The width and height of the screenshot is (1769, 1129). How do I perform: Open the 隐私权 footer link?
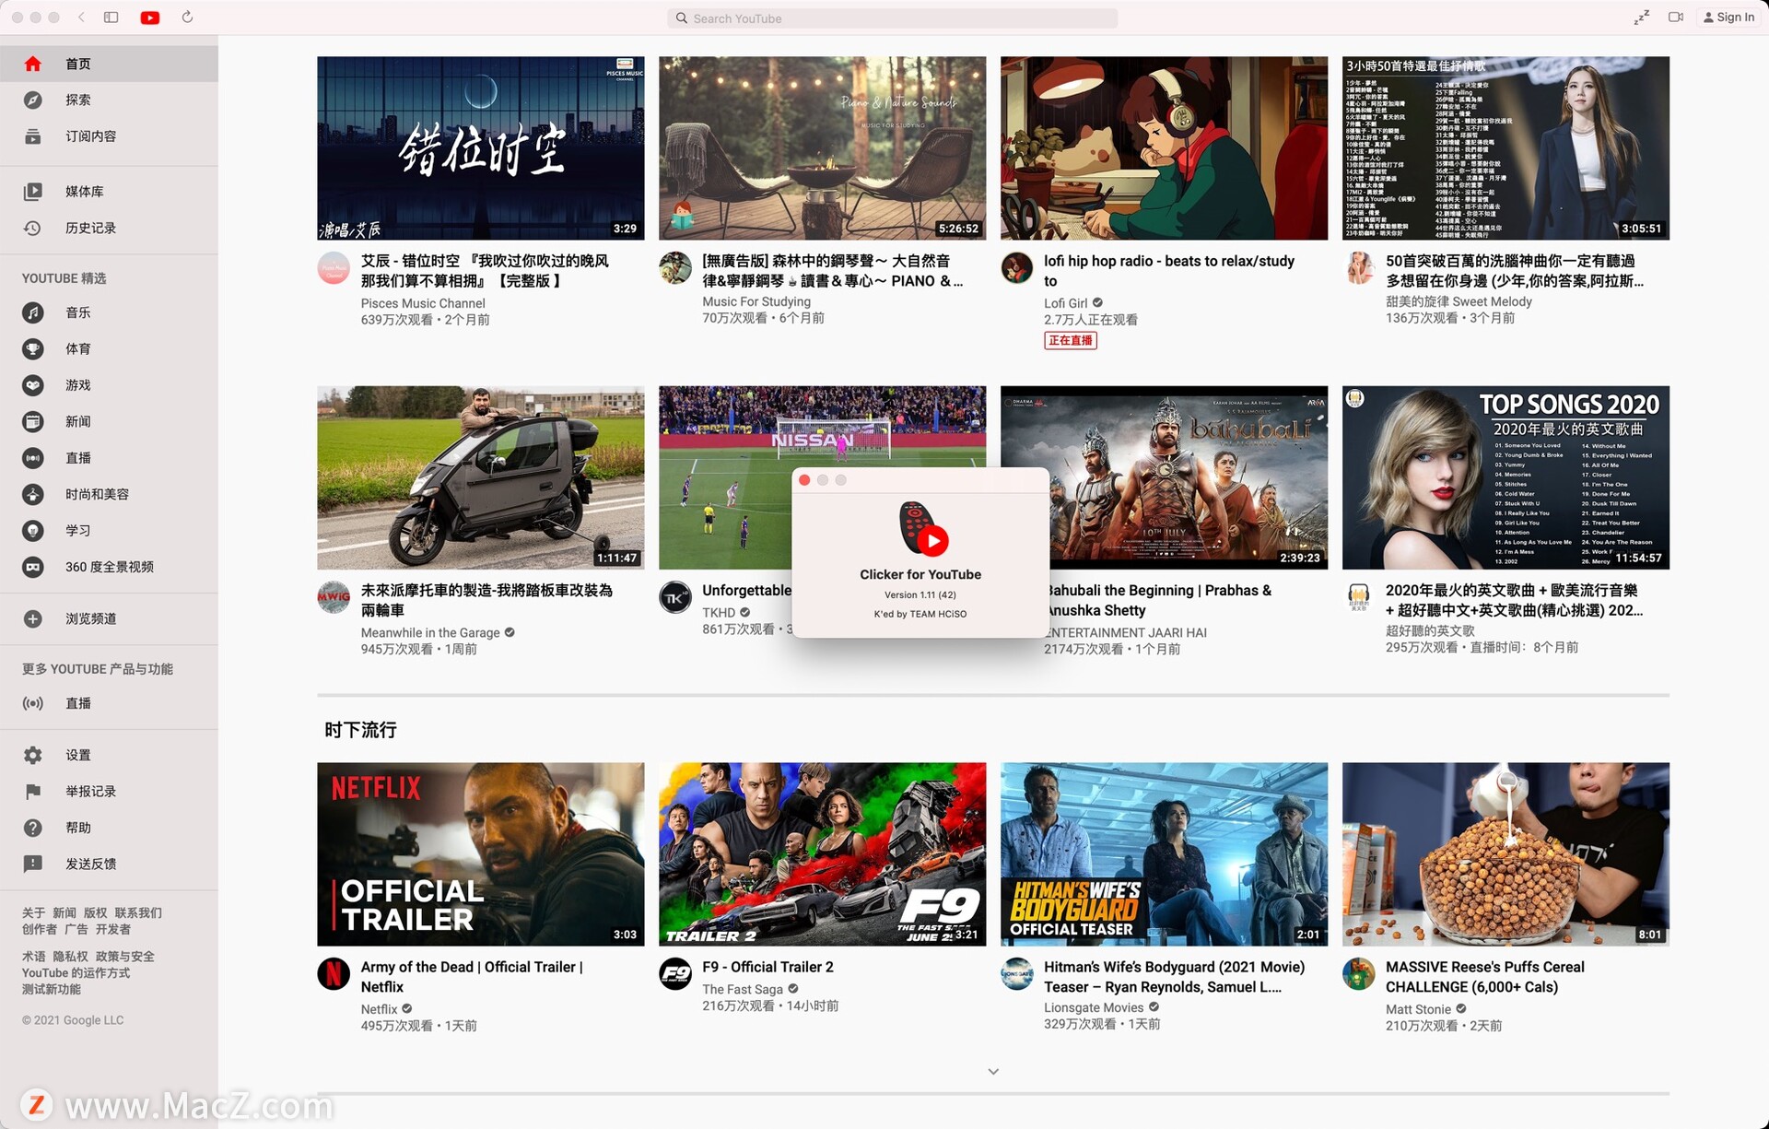(x=70, y=957)
